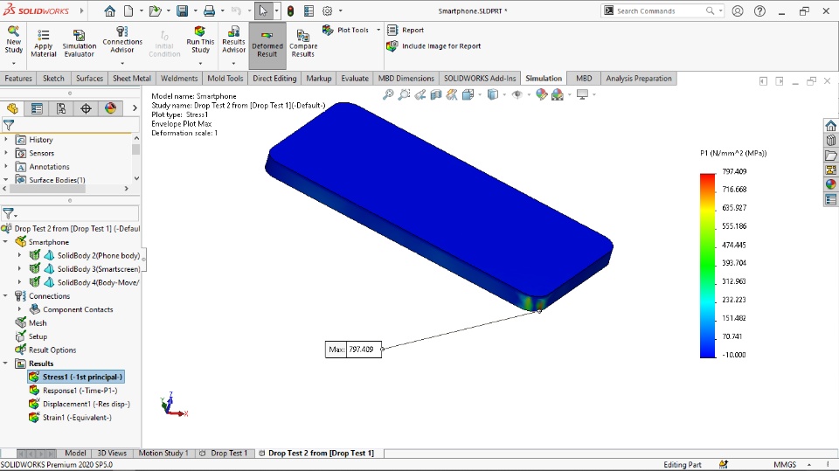Viewport: 839px width, 471px height.
Task: Switch to the Evaluate tab
Action: point(355,78)
